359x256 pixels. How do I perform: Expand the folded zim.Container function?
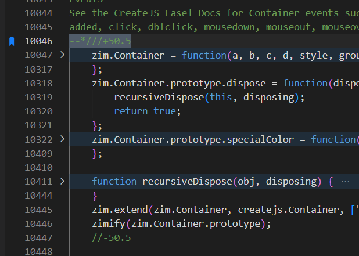(63, 55)
